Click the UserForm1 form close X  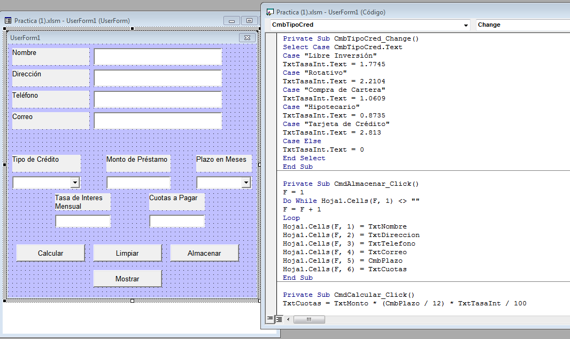[247, 37]
